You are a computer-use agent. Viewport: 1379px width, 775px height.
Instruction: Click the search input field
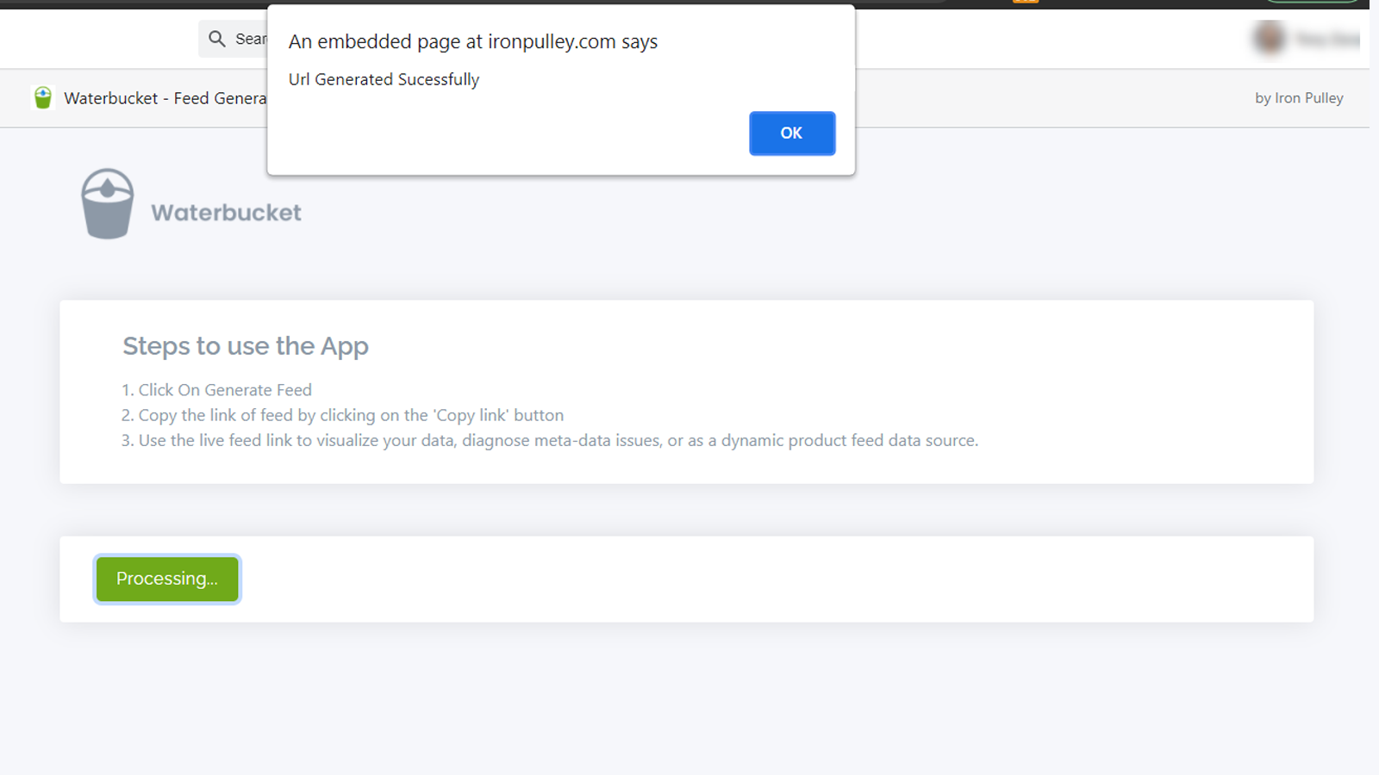pos(233,39)
